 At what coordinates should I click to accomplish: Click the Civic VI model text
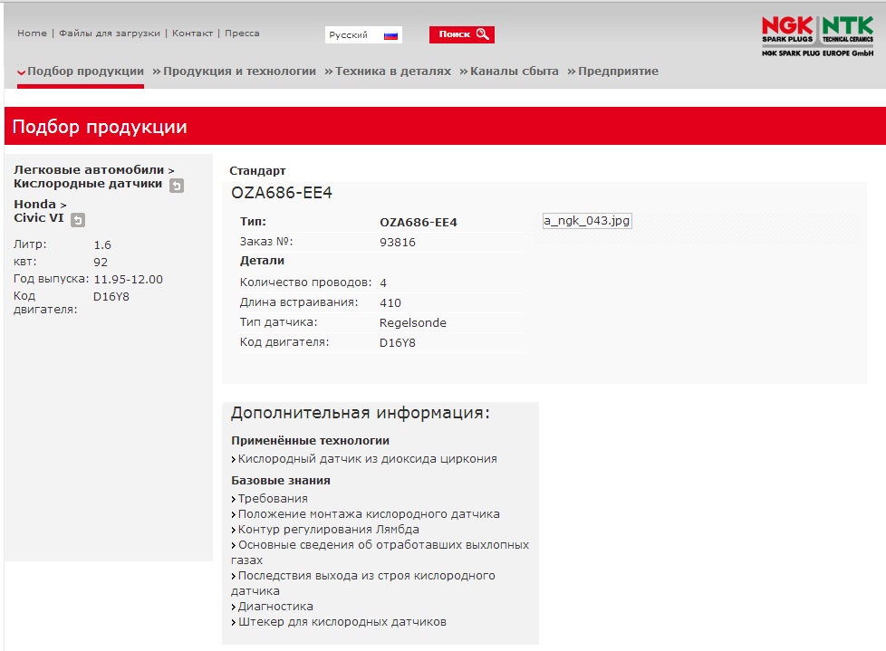tap(38, 218)
